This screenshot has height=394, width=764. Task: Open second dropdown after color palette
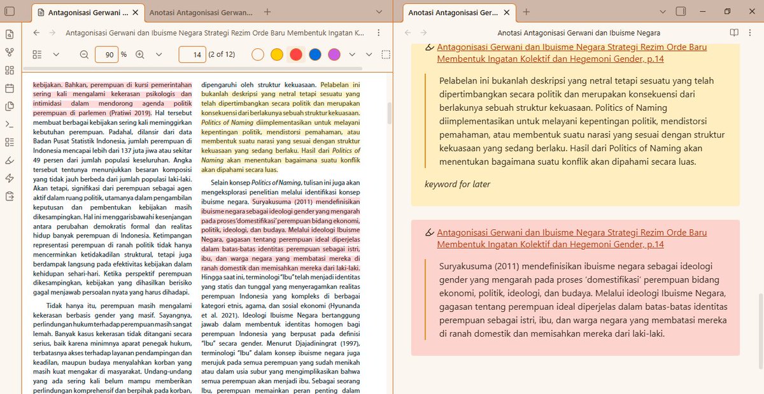(368, 55)
